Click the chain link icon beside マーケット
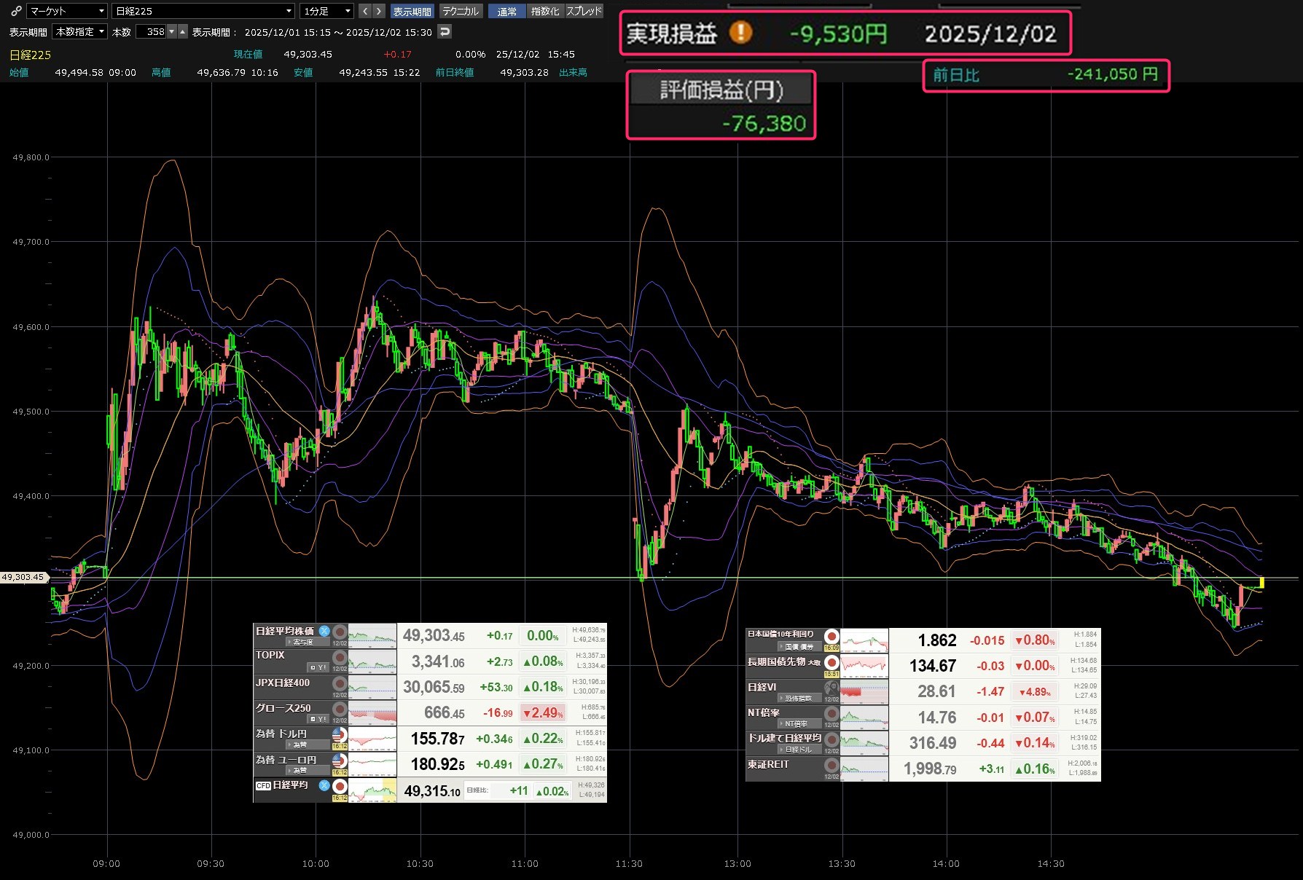Image resolution: width=1303 pixels, height=880 pixels. pyautogui.click(x=15, y=11)
